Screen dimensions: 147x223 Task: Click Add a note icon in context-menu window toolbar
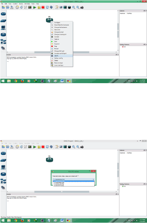pyautogui.click(x=57, y=7)
